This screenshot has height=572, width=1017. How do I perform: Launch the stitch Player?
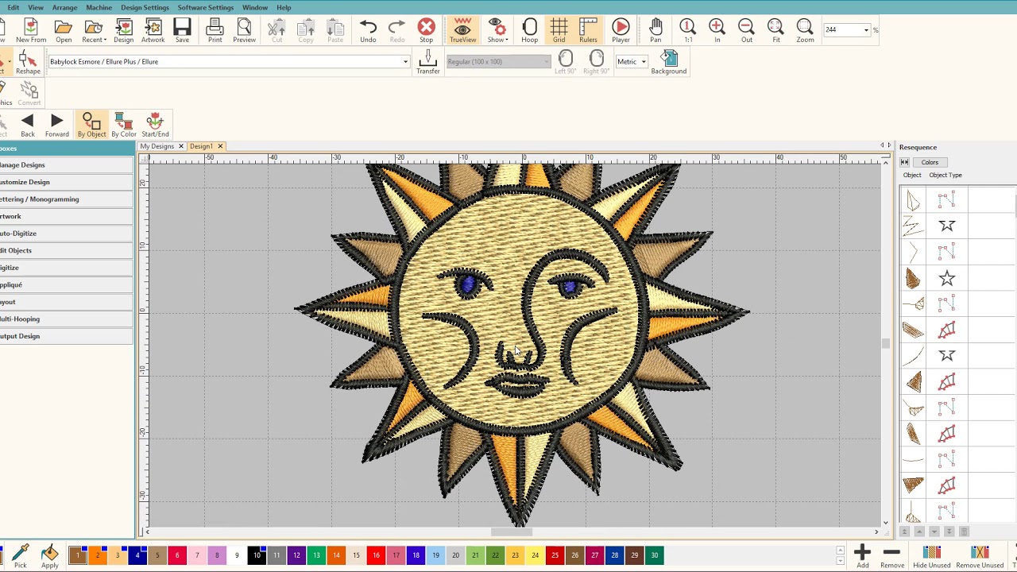[x=621, y=31]
